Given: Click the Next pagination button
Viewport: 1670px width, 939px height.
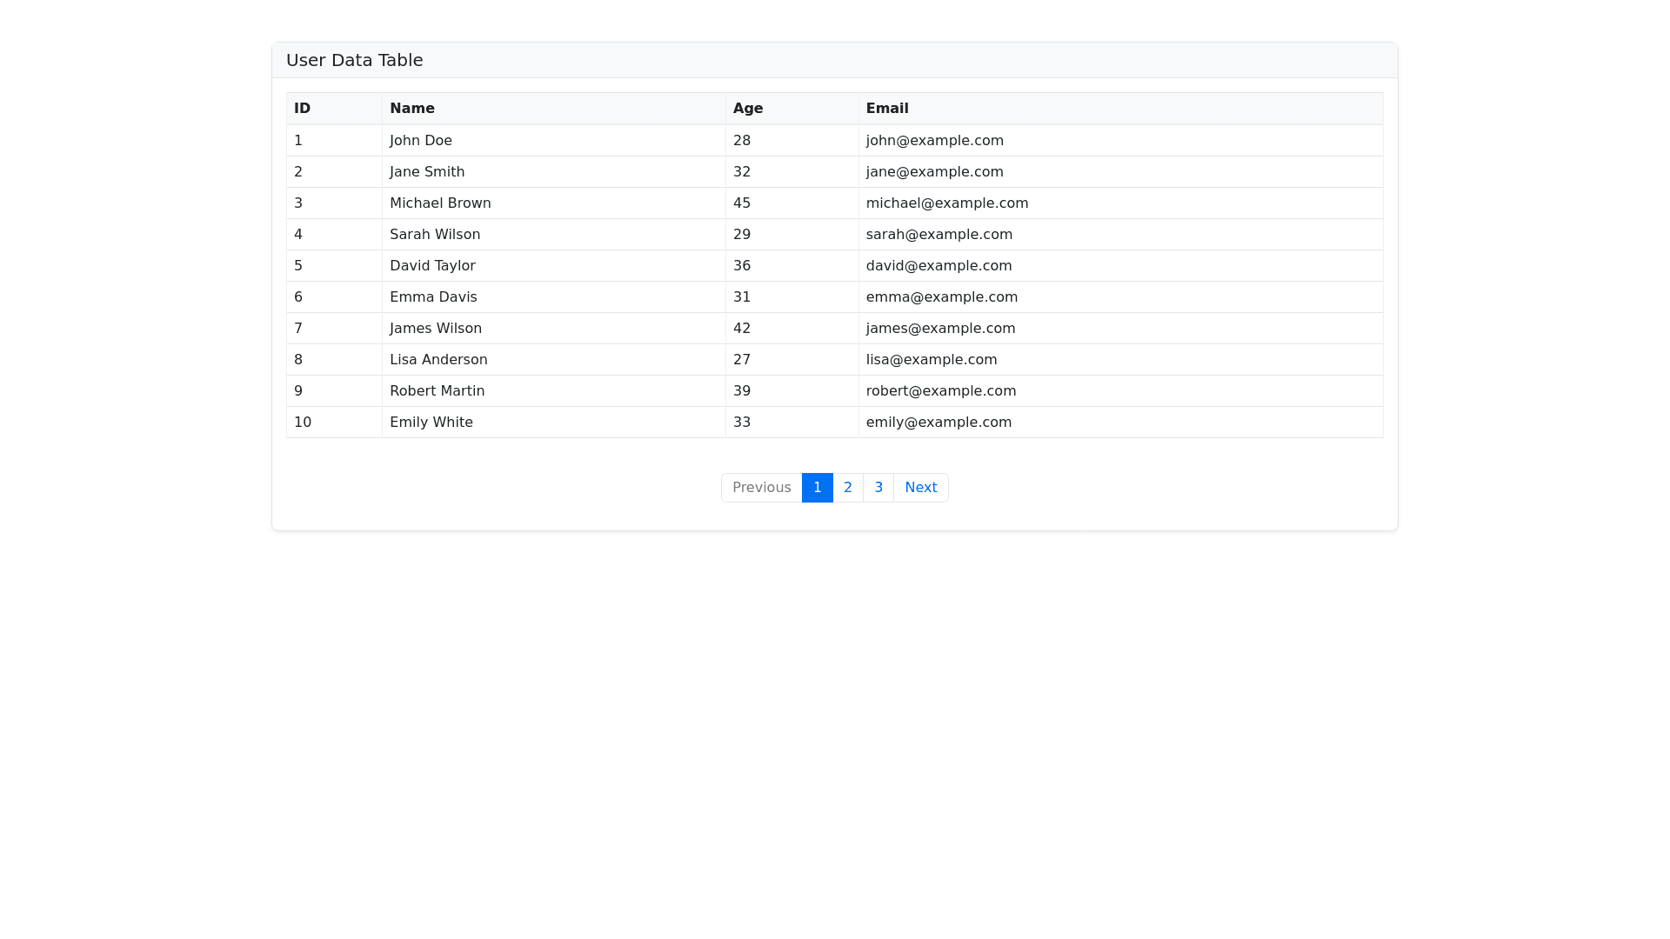Looking at the screenshot, I should coord(920,488).
